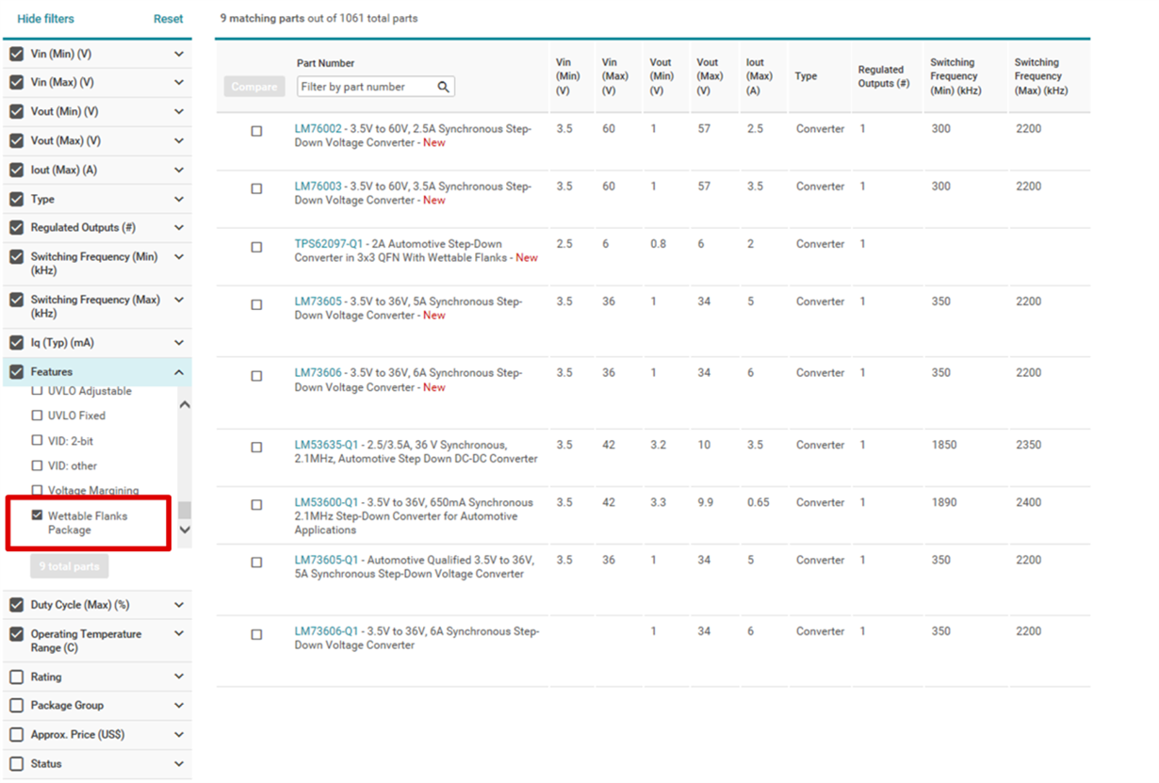This screenshot has width=1159, height=783.
Task: Tick the UVLO Fixed feature option
Action: pos(38,416)
